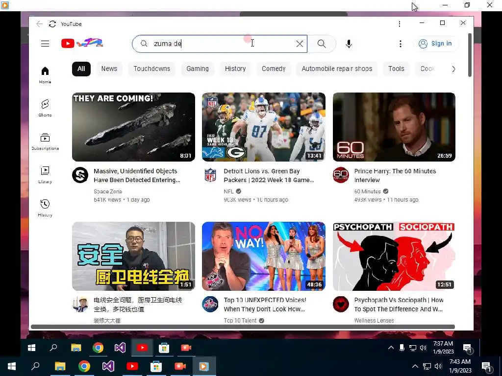Image resolution: width=502 pixels, height=376 pixels.
Task: Select the All filter chip
Action: pyautogui.click(x=81, y=69)
